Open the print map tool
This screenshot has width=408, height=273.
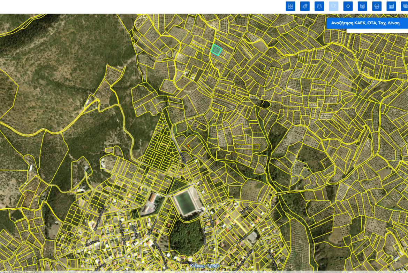[x=377, y=6]
